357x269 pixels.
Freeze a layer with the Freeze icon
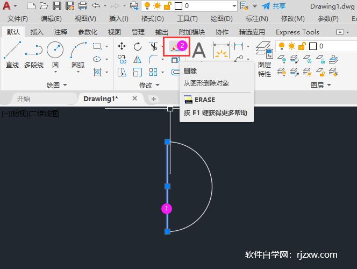point(308,59)
